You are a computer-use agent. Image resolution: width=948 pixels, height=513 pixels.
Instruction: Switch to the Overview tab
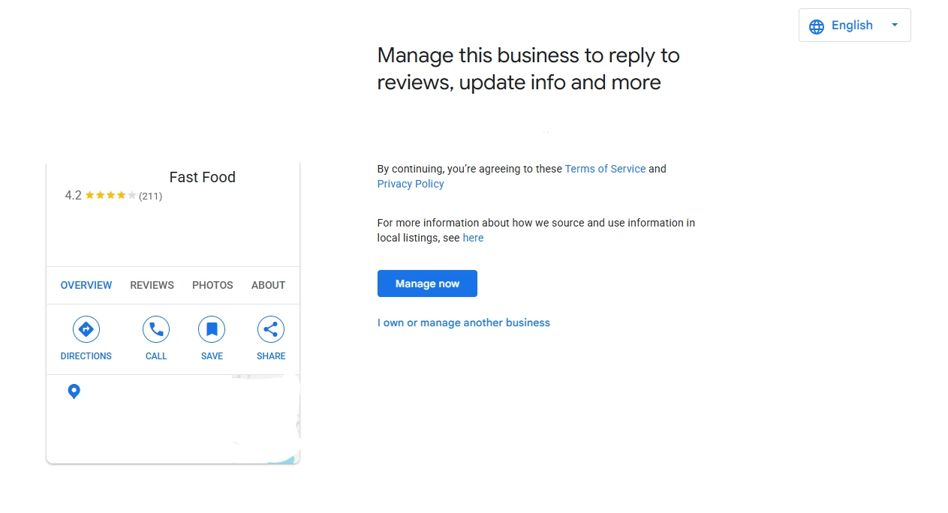tap(86, 285)
